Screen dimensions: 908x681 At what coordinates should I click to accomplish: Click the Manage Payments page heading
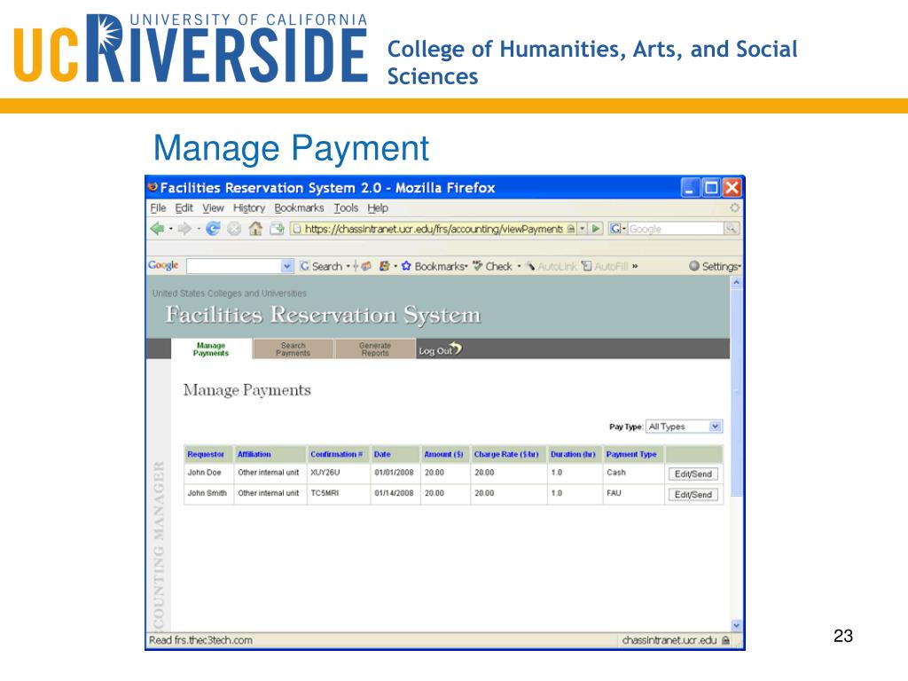247,390
